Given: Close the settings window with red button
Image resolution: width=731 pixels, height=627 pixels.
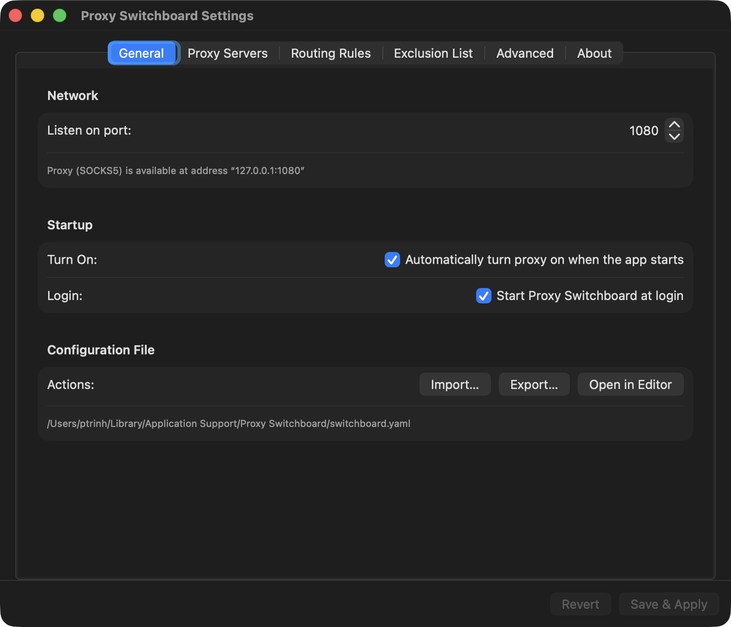Looking at the screenshot, I should pos(15,15).
